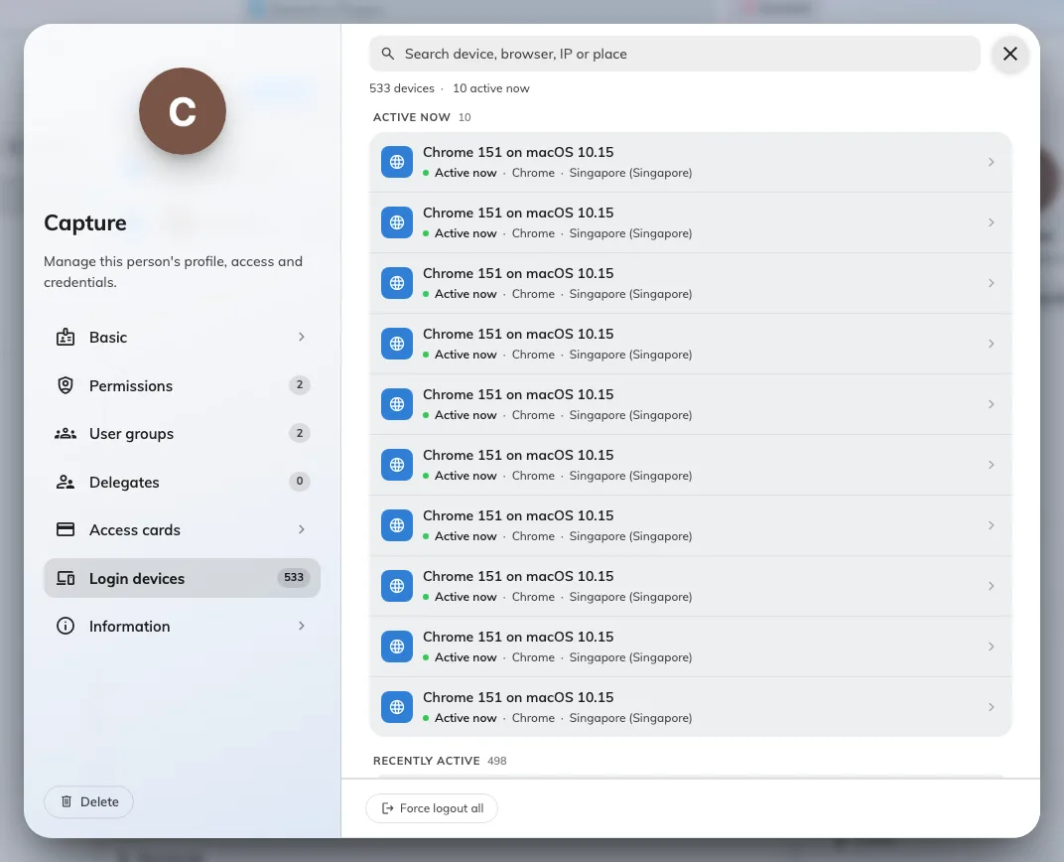Select Access cards in the sidebar
Screen dimensions: 1064x862
click(x=182, y=529)
